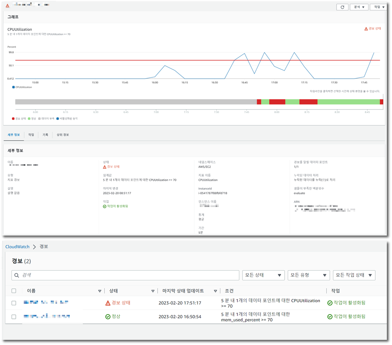This screenshot has height=345, width=392.
Task: Click the gray 데이터 부족 legend swatch
Action: (39, 119)
